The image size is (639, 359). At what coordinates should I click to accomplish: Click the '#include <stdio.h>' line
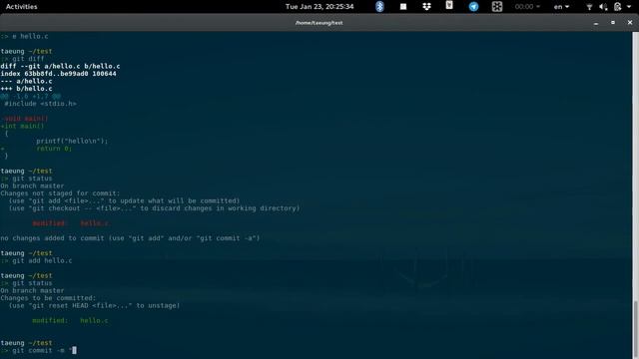[x=40, y=104]
